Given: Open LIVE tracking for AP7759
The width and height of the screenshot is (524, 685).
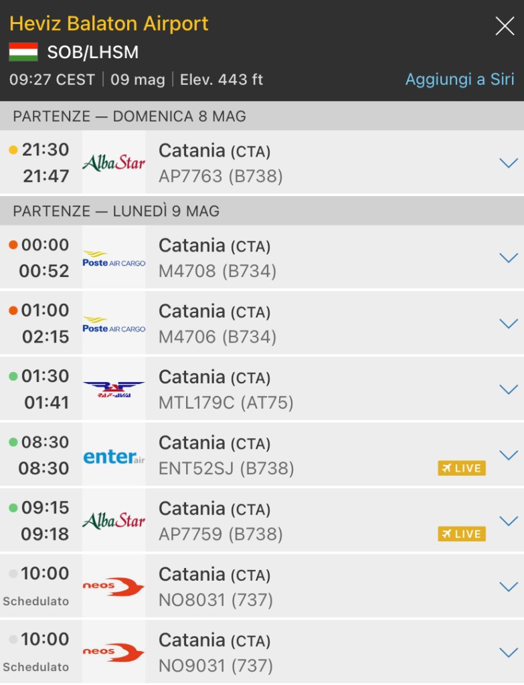Looking at the screenshot, I should pos(462,534).
